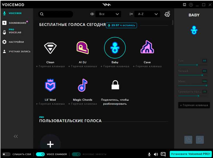Open the notifications icon in title bar

pyautogui.click(x=185, y=5)
